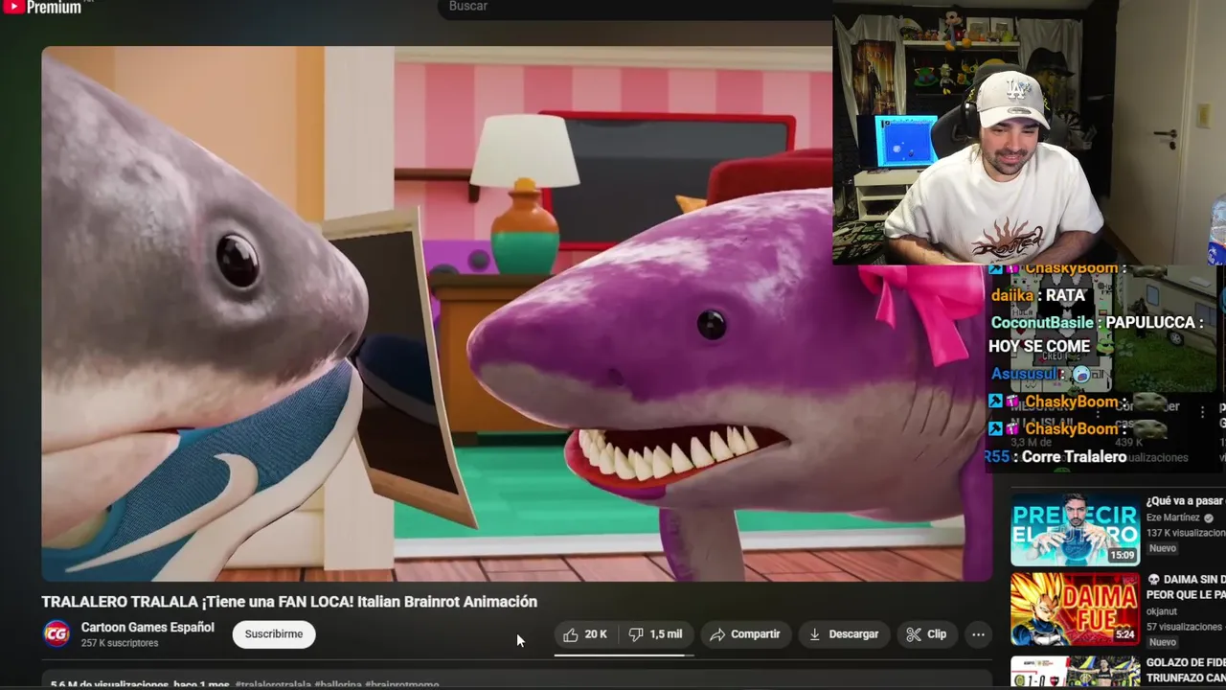Open the options dots beside the 439 K video
The width and height of the screenshot is (1226, 690).
click(x=1203, y=411)
